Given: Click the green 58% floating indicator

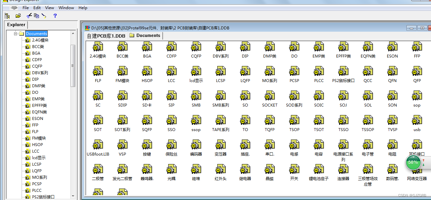Looking at the screenshot, I should pos(413,162).
